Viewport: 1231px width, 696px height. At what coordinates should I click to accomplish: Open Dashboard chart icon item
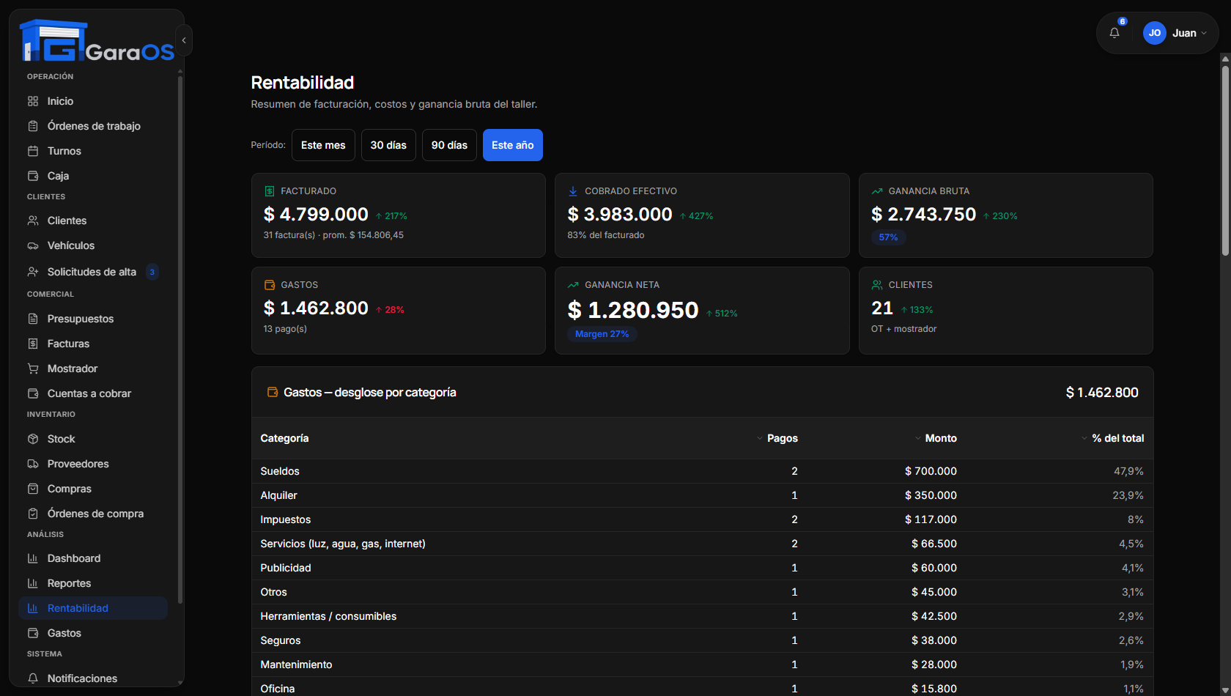[x=33, y=558]
